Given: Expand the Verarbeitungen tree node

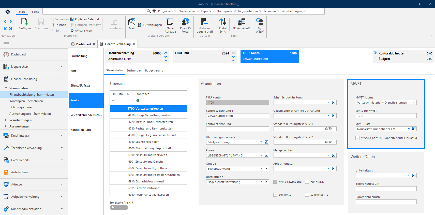Looking at the screenshot, I should tap(6, 120).
